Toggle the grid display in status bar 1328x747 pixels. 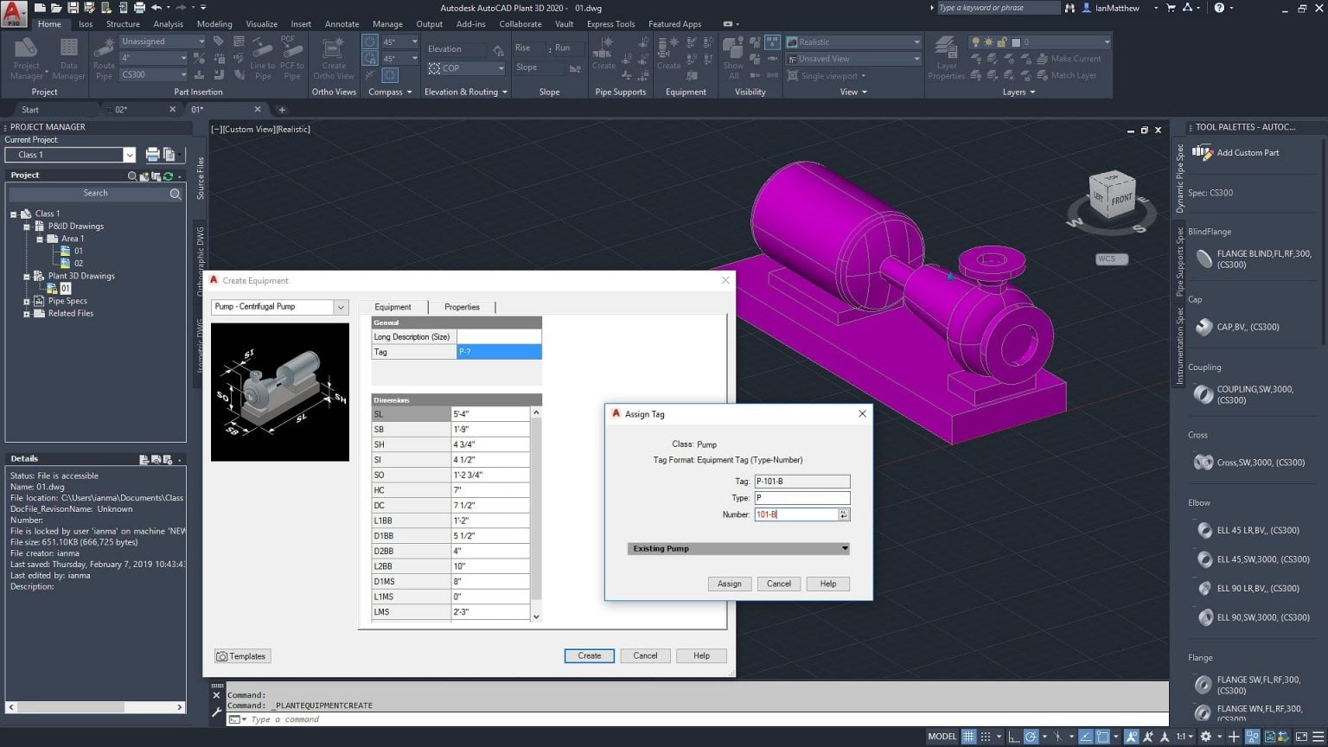point(967,736)
